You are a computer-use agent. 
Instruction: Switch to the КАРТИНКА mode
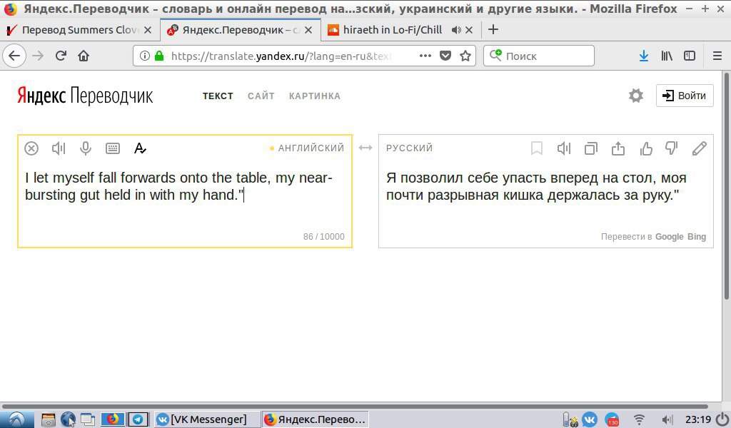tap(315, 96)
